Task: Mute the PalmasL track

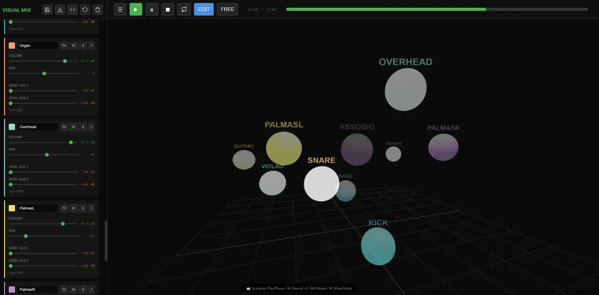Action: [x=73, y=208]
